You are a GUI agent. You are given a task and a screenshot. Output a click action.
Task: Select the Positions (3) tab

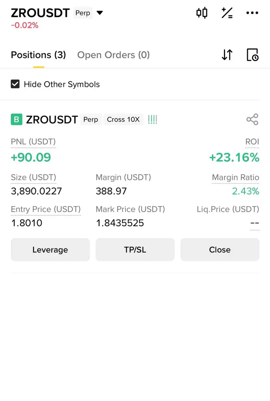point(38,55)
